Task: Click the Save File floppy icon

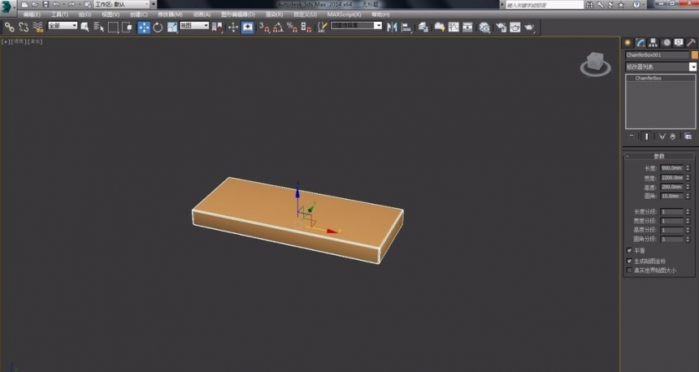Action: 46,4
